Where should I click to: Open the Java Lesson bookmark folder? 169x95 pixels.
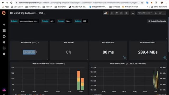point(17,7)
